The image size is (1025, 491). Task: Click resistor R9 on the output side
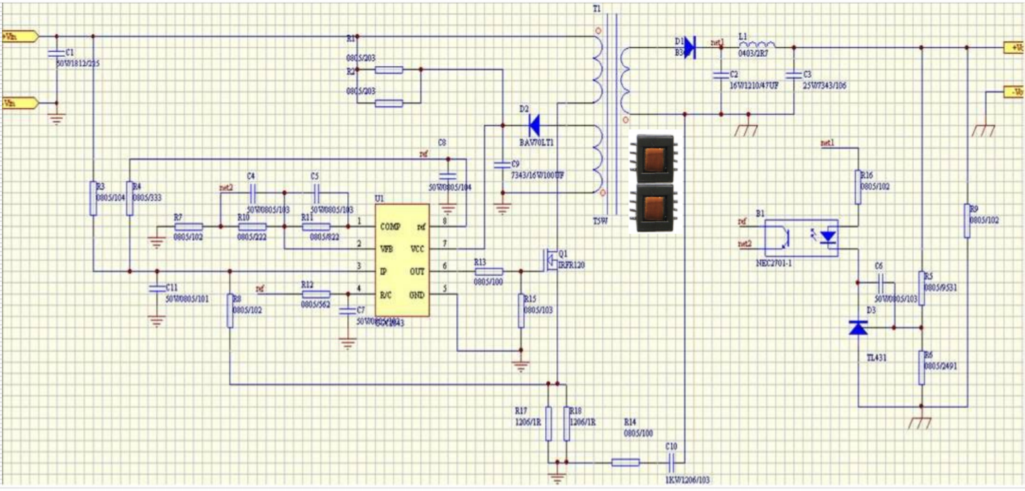tap(966, 220)
